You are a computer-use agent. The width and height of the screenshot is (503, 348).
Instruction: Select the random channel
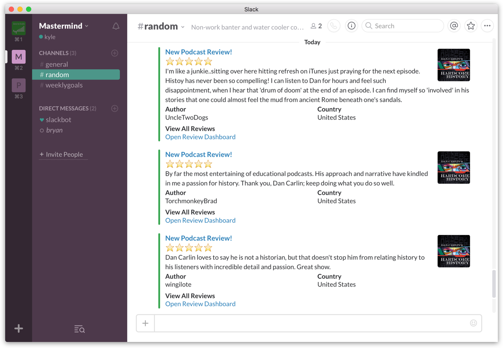pyautogui.click(x=76, y=74)
